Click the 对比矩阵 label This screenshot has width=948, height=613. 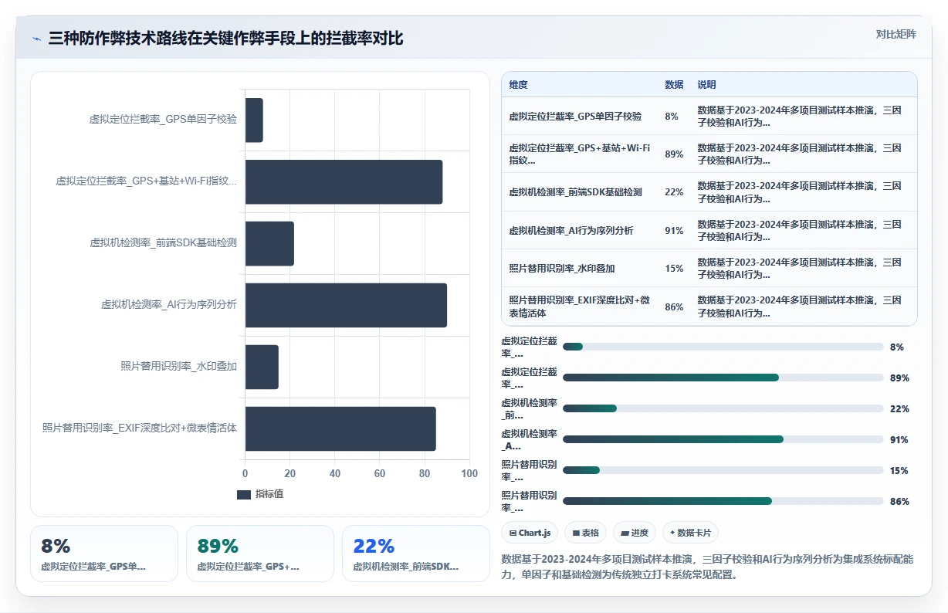[x=896, y=34]
